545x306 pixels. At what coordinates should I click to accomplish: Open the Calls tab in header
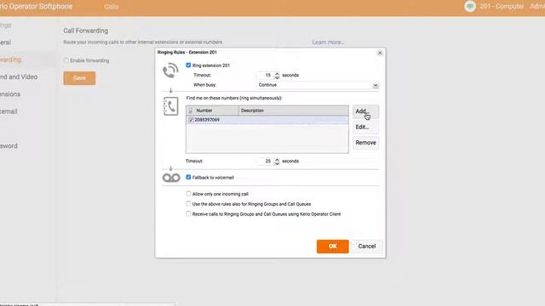pos(112,7)
